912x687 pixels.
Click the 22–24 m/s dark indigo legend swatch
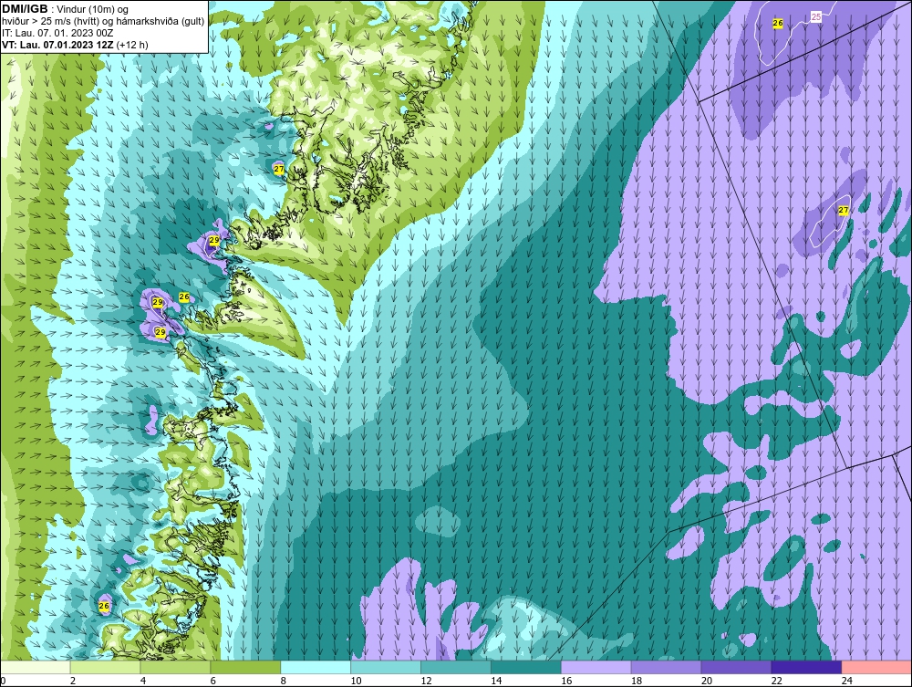[807, 667]
